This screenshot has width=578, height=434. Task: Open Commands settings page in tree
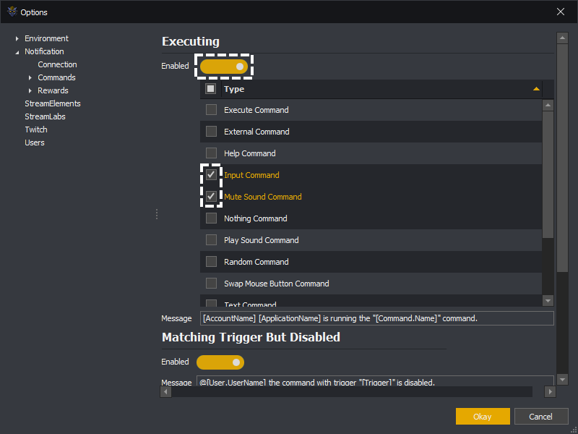point(56,77)
